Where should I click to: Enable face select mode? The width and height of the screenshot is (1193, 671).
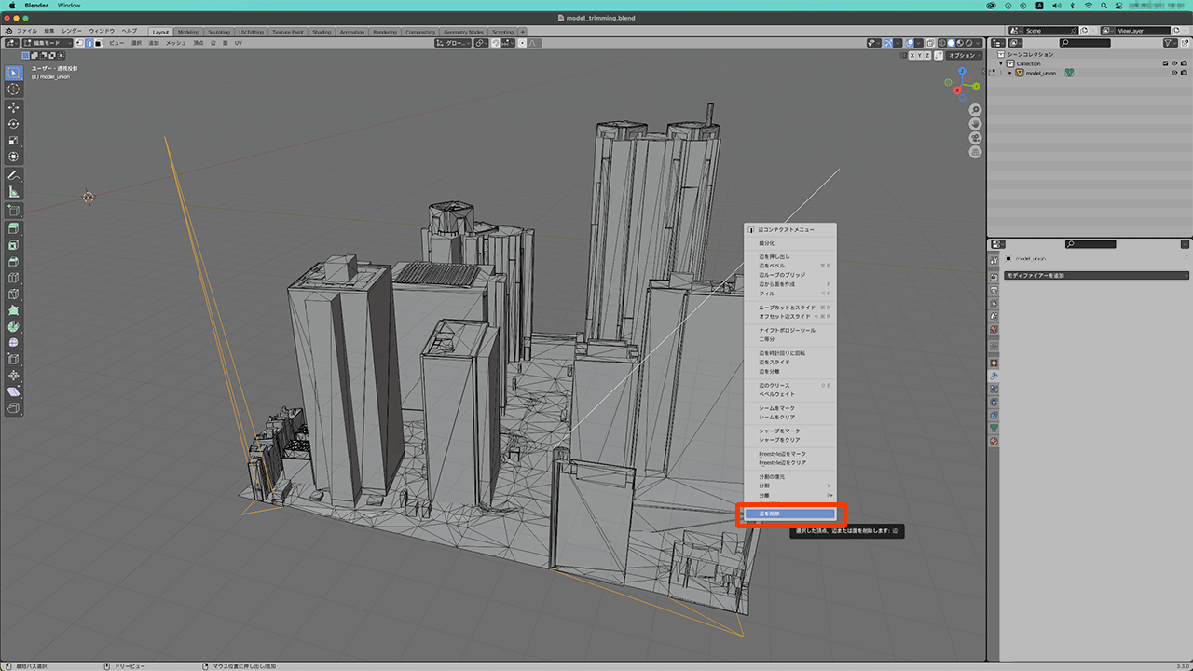pyautogui.click(x=98, y=43)
